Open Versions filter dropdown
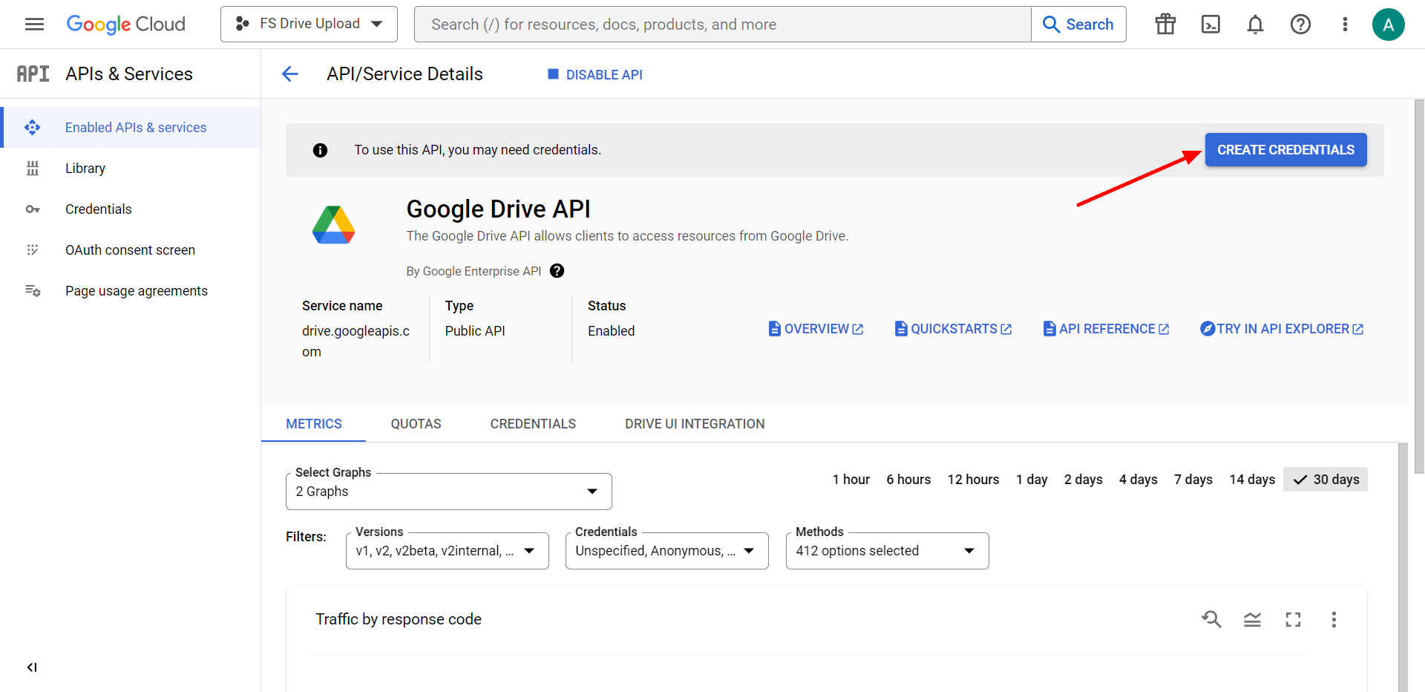This screenshot has width=1425, height=692. (448, 551)
